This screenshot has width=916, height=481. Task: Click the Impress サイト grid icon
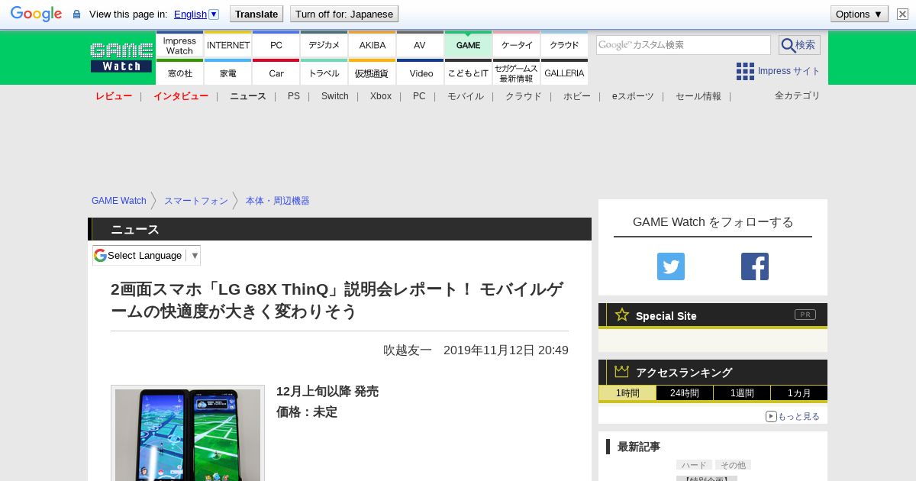click(745, 71)
